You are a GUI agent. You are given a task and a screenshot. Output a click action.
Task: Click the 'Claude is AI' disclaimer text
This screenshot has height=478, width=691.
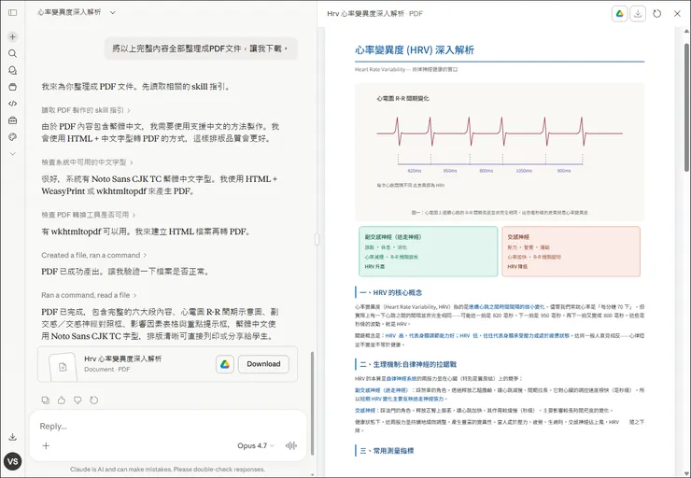tap(167, 470)
